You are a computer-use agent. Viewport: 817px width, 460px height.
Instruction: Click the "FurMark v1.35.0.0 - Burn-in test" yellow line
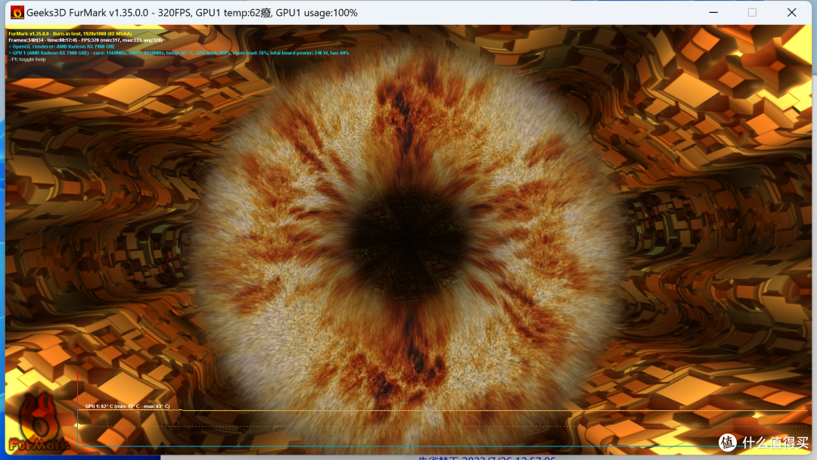click(x=70, y=34)
